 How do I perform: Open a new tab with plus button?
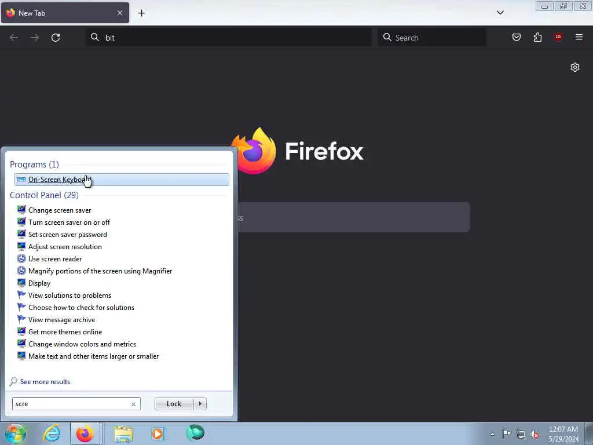pos(141,13)
